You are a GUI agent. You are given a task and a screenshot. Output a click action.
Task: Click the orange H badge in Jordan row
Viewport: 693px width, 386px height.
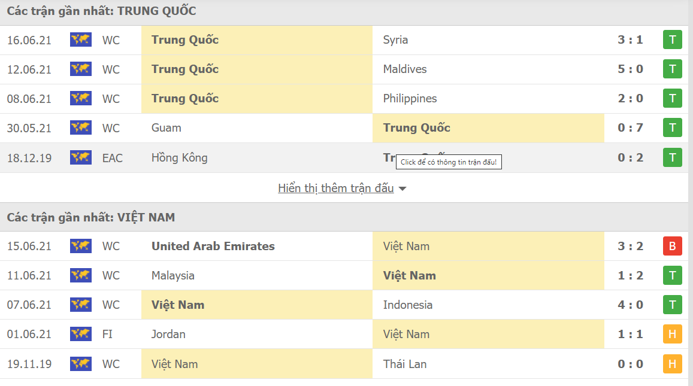[x=672, y=335]
